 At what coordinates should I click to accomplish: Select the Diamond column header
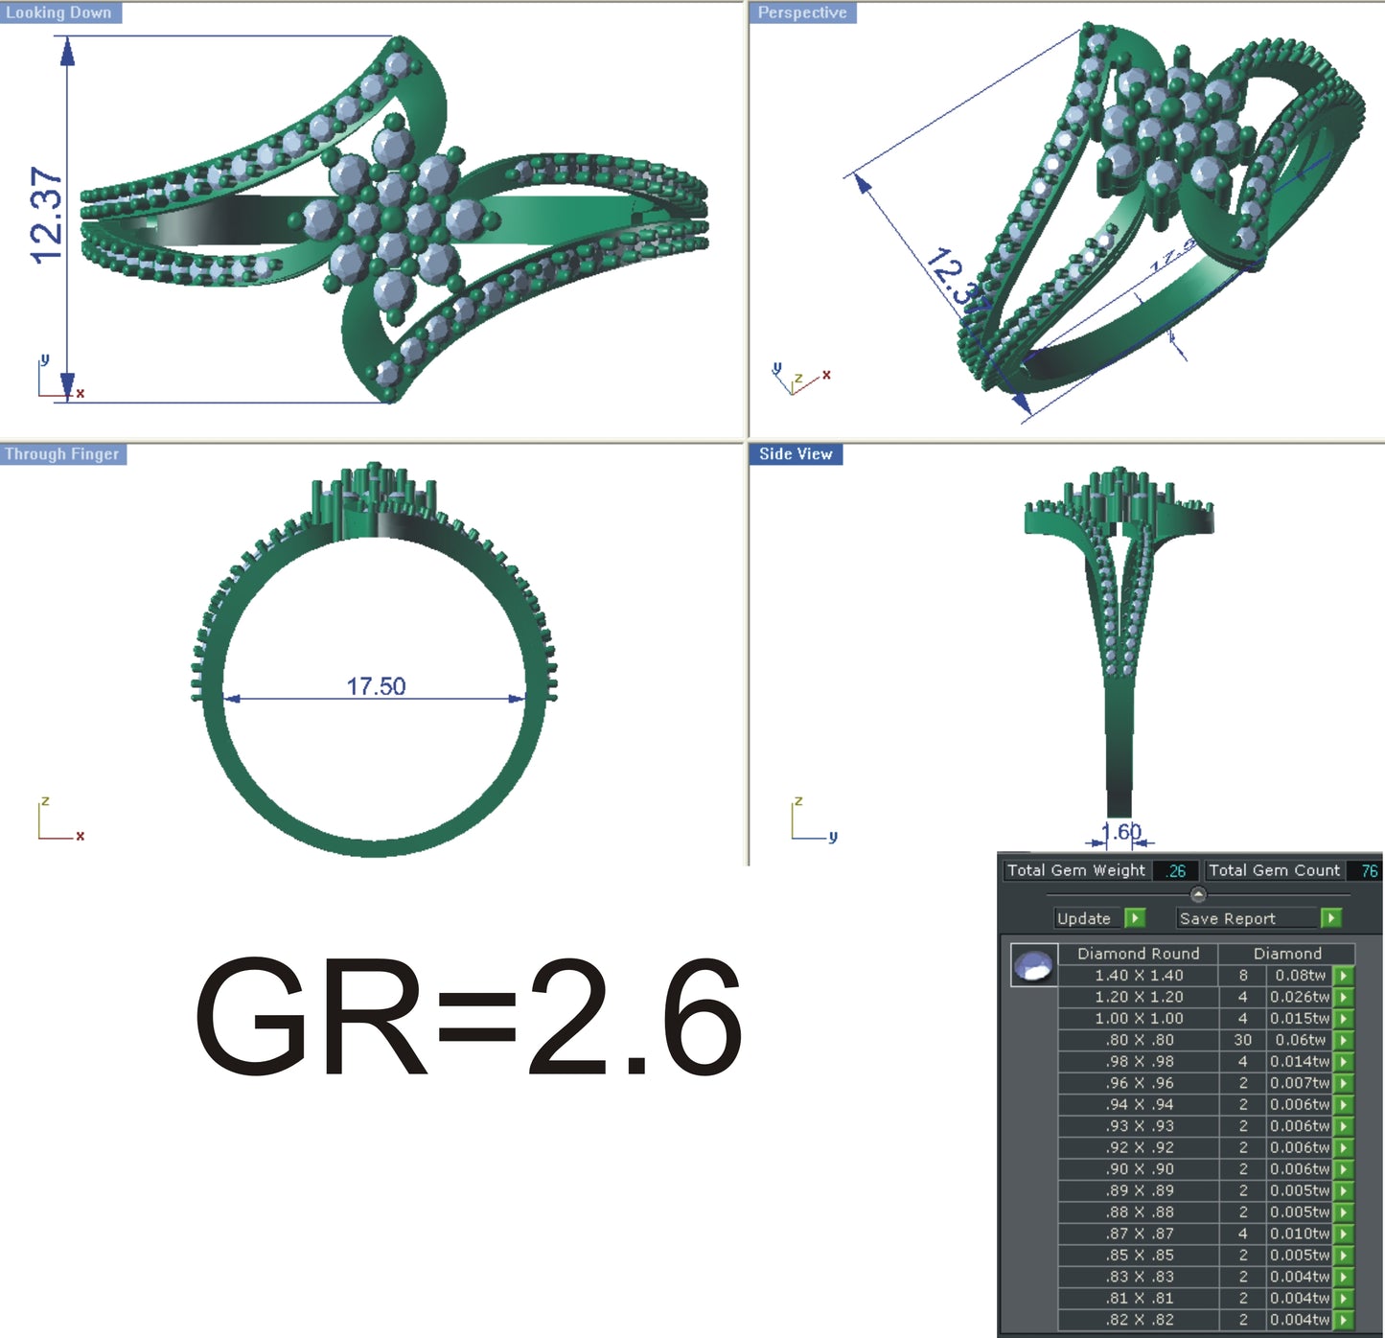tap(1287, 954)
